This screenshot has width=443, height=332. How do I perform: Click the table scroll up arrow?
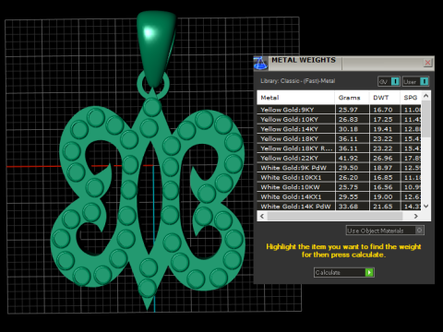[426, 96]
